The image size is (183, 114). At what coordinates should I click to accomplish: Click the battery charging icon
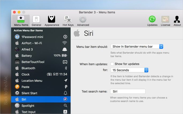64,56
